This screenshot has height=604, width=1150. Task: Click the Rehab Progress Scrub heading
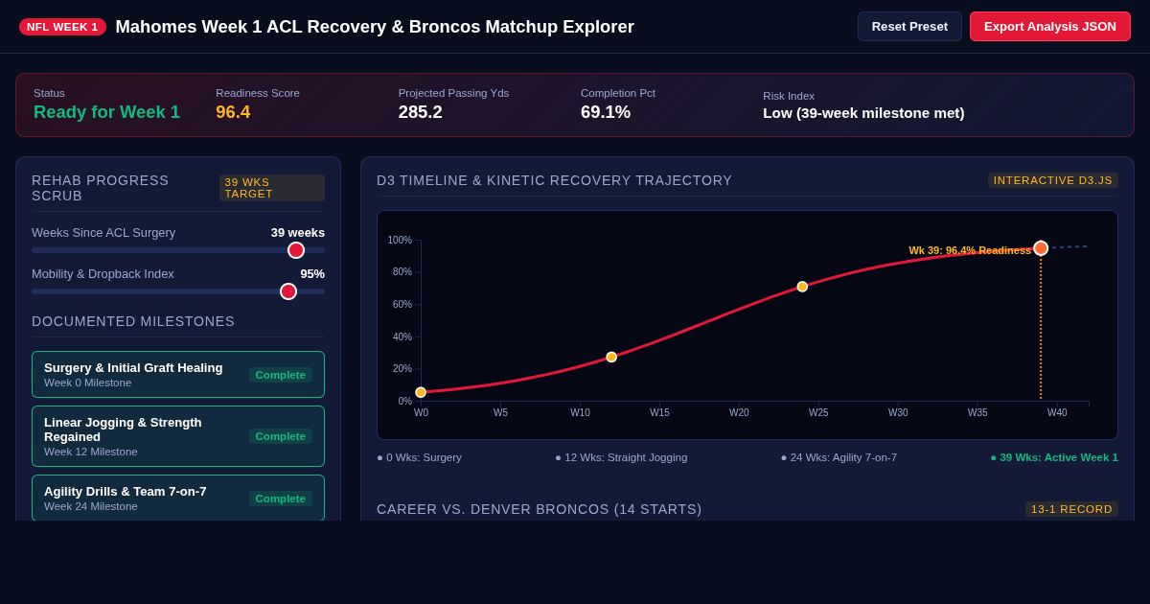(101, 188)
